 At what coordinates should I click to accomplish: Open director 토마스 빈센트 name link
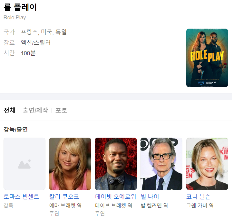21,196
